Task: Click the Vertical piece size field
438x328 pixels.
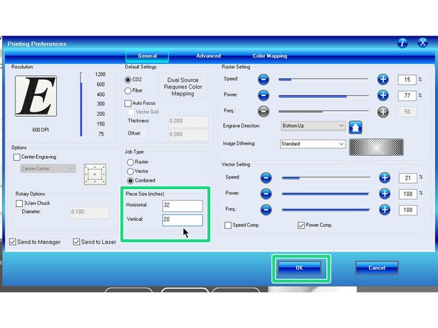Action: (x=183, y=220)
